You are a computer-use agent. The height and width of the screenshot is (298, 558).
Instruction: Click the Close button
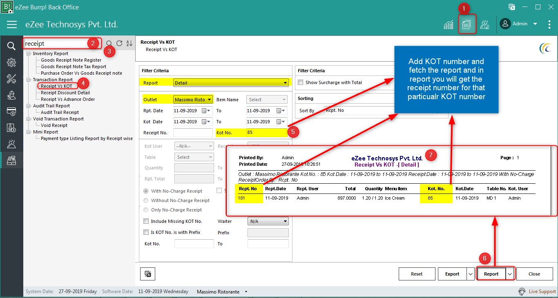(x=534, y=274)
